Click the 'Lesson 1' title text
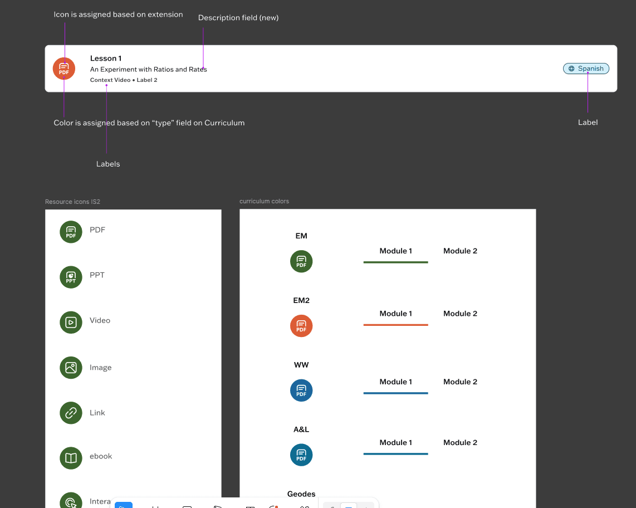Viewport: 636px width, 508px height. tap(106, 58)
